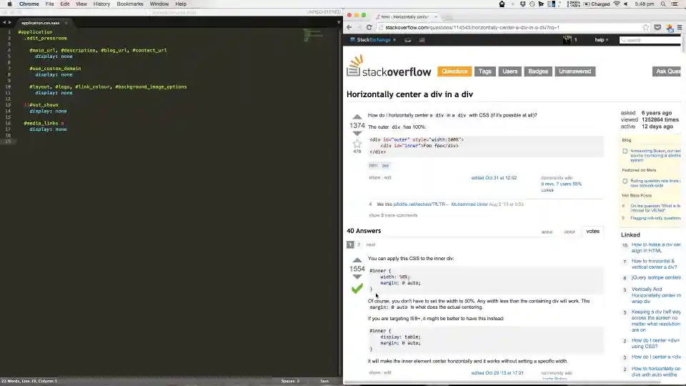Image resolution: width=686 pixels, height=386 pixels.
Task: Close the Chrome tab 'html - Horizontally center'
Action: tap(435, 16)
